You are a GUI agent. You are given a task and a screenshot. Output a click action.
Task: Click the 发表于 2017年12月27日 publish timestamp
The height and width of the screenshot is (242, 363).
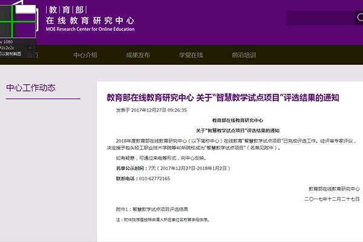coord(151,111)
